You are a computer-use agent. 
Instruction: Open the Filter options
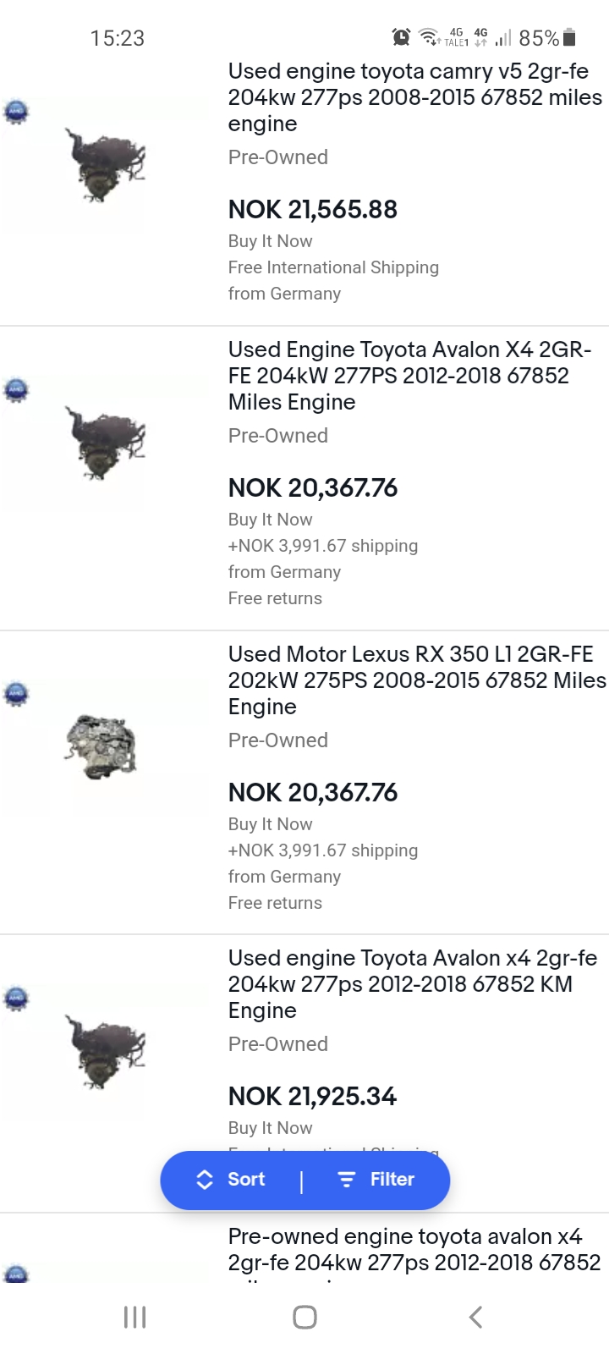coord(376,1180)
